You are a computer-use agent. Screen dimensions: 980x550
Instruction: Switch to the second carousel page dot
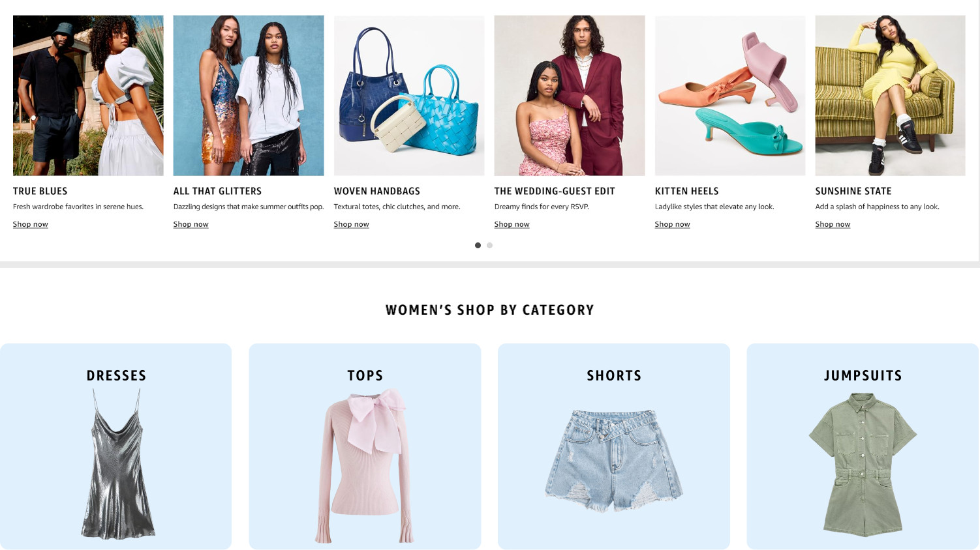click(489, 246)
